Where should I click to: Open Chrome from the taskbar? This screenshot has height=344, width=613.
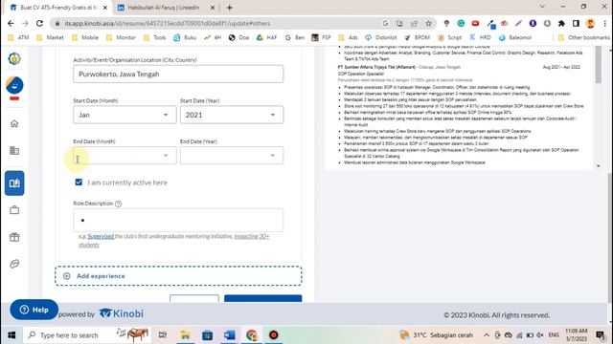(251, 335)
